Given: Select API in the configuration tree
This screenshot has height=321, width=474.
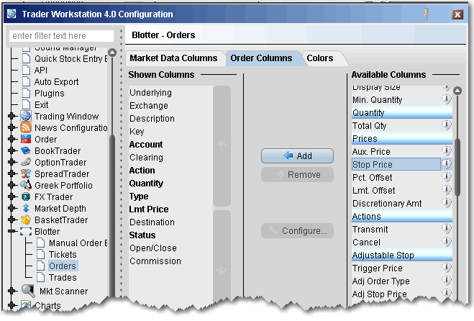Looking at the screenshot, I should (x=41, y=71).
